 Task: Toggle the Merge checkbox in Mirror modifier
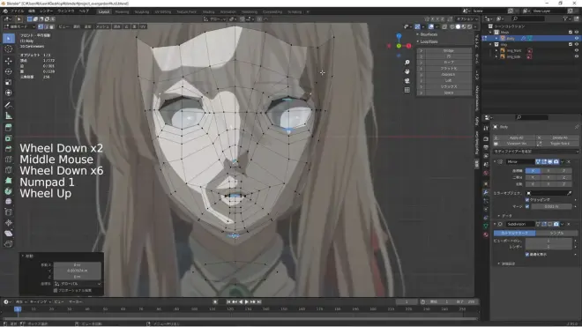[527, 206]
